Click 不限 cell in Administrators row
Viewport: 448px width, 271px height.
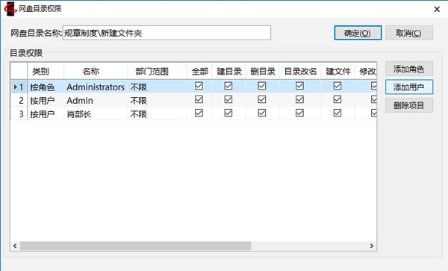point(157,87)
